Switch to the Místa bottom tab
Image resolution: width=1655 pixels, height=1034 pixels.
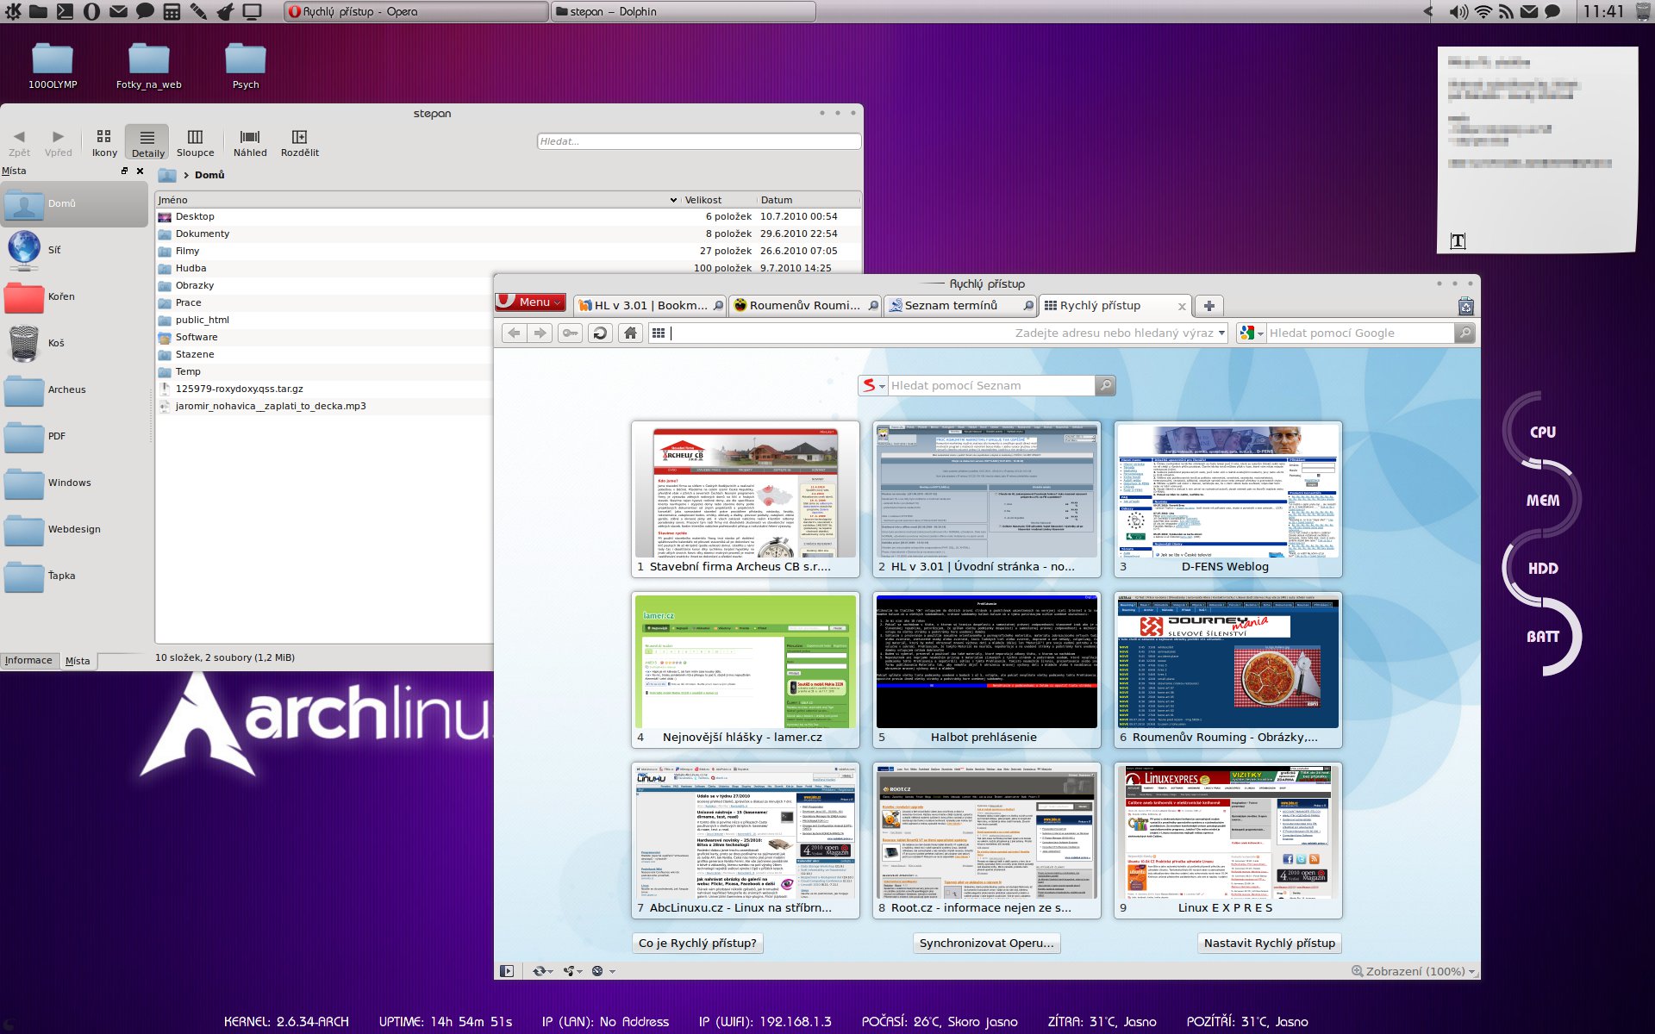(78, 661)
